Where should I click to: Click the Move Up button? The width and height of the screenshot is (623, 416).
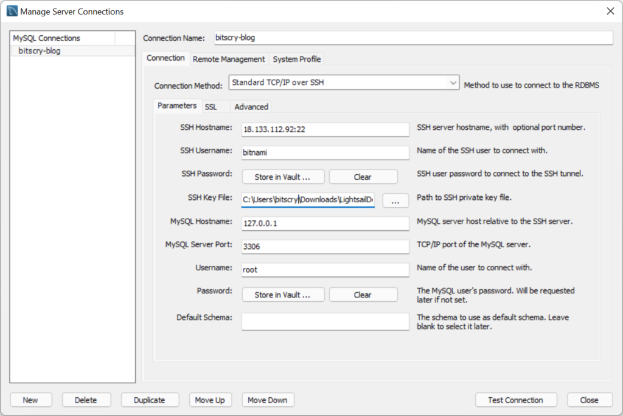(x=210, y=400)
